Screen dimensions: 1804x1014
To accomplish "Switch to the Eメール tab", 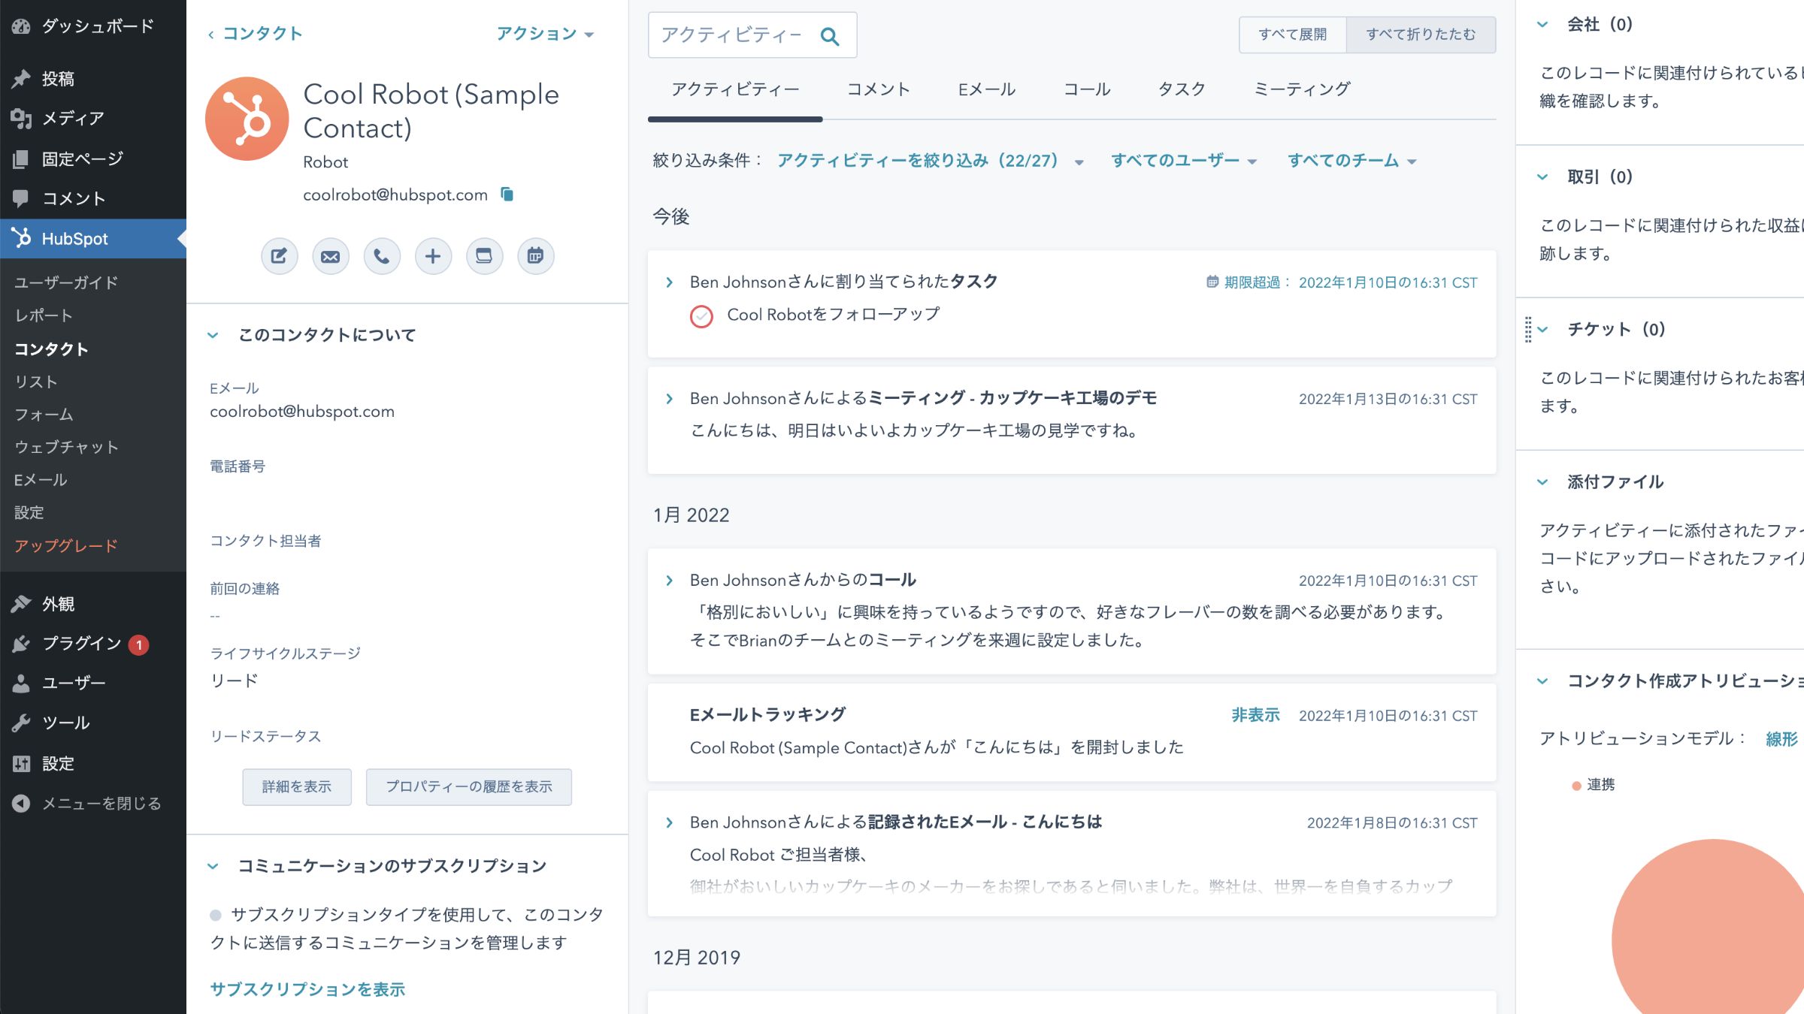I will 987,89.
